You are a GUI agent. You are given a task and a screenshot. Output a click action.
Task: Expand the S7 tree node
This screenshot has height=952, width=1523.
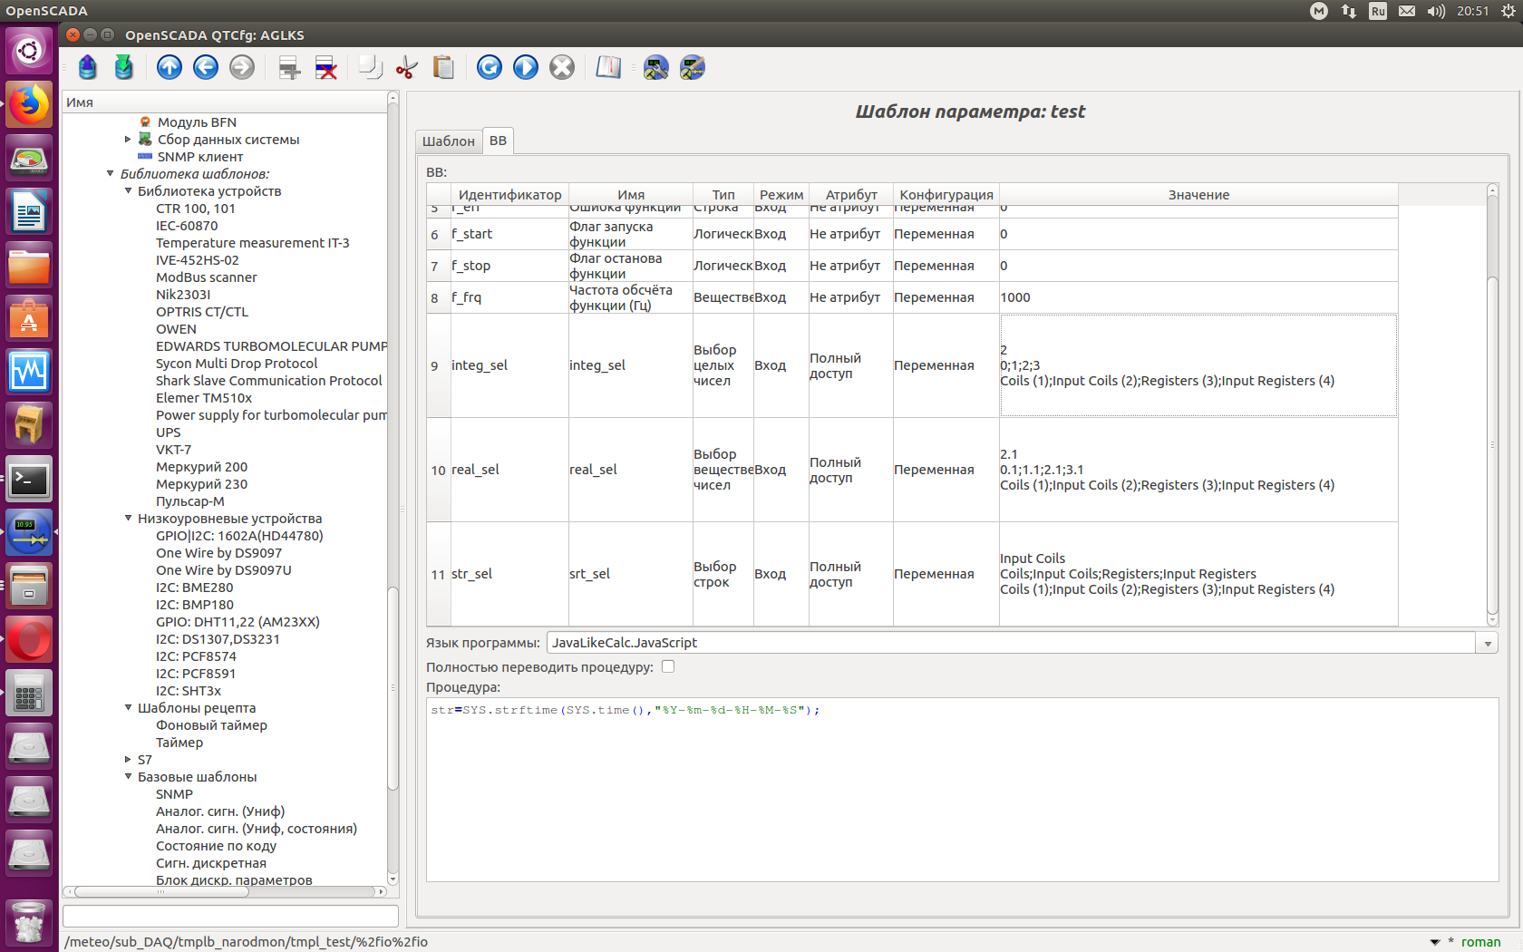click(128, 760)
